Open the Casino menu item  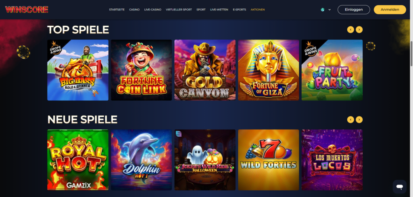(x=134, y=10)
